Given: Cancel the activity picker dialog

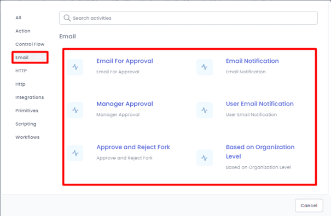Looking at the screenshot, I should 309,206.
